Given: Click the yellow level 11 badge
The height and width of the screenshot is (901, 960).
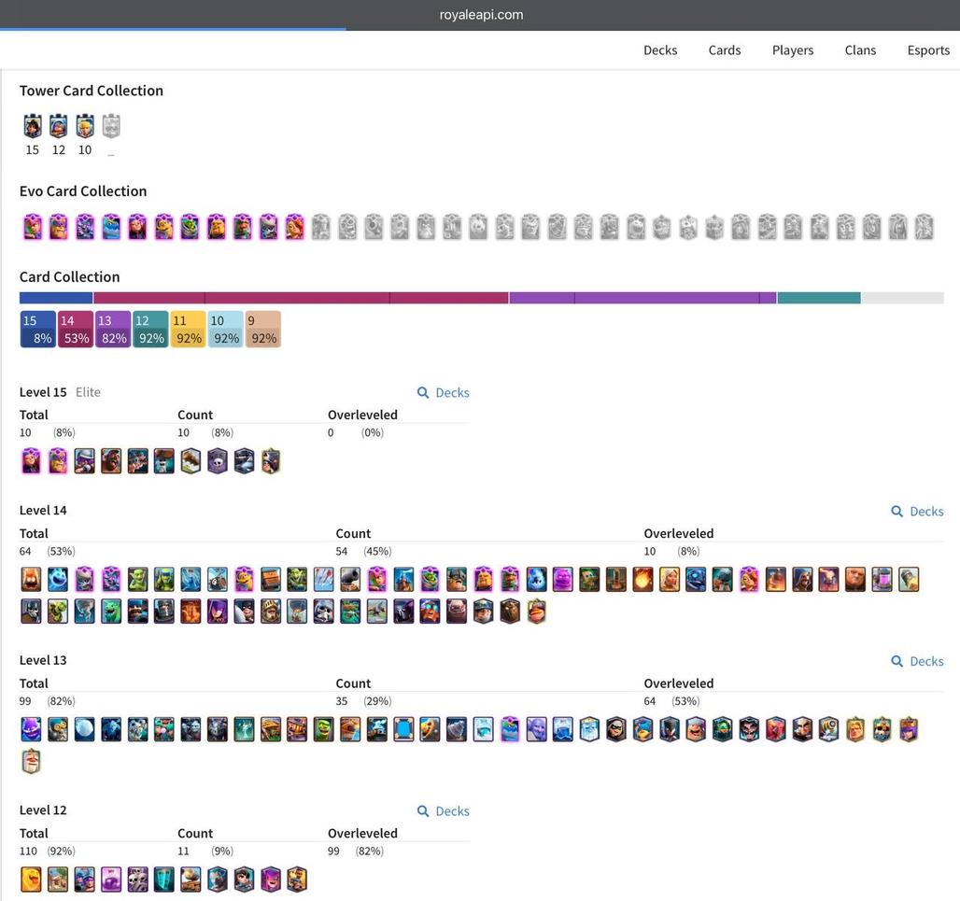Looking at the screenshot, I should coord(188,330).
